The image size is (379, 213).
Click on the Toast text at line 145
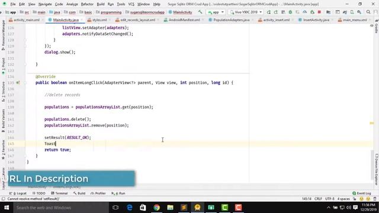[x=50, y=144]
